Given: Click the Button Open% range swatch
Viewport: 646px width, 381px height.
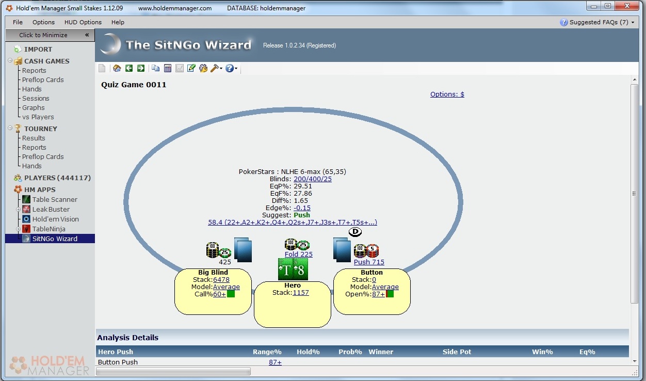Looking at the screenshot, I should [390, 294].
